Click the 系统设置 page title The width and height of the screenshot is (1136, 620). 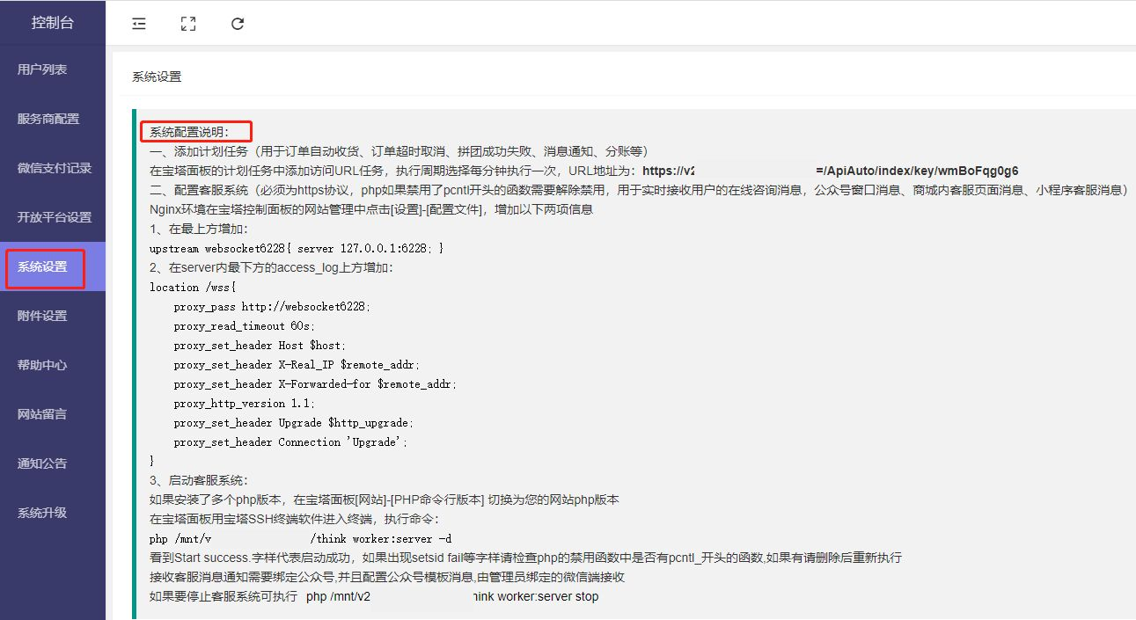157,77
